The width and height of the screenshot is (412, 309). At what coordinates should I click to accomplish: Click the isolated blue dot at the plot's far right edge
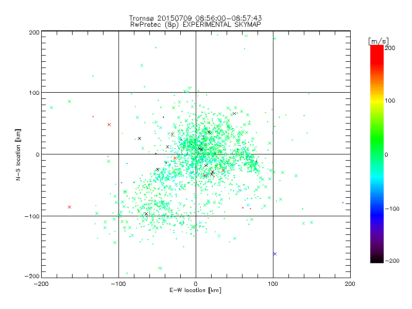point(343,202)
